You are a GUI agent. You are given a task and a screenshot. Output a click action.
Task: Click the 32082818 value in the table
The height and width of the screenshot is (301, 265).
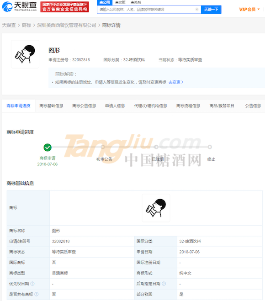61,241
